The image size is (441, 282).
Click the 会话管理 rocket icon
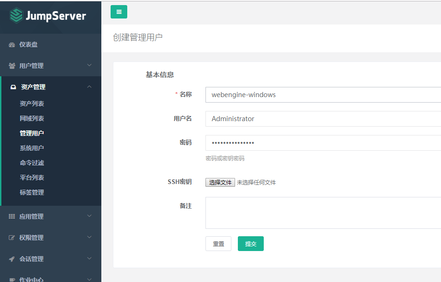(12, 259)
